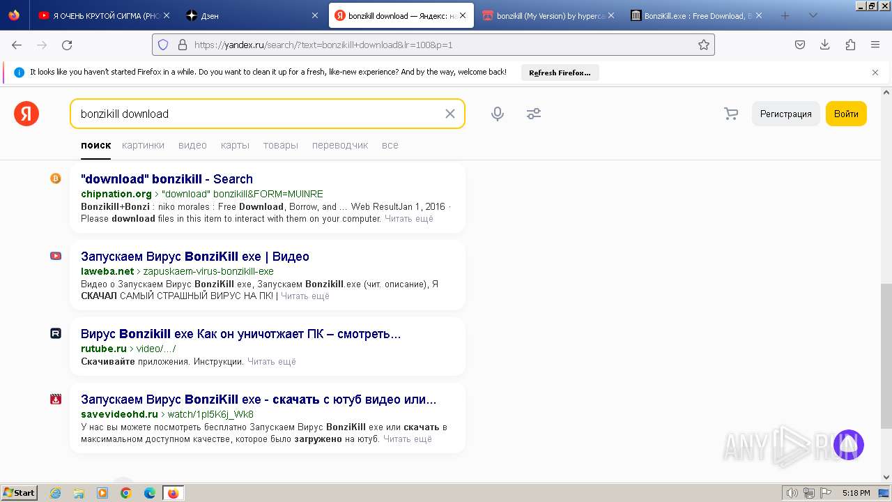Select the картинки search category
Screen dimensions: 892x502
pyautogui.click(x=143, y=145)
